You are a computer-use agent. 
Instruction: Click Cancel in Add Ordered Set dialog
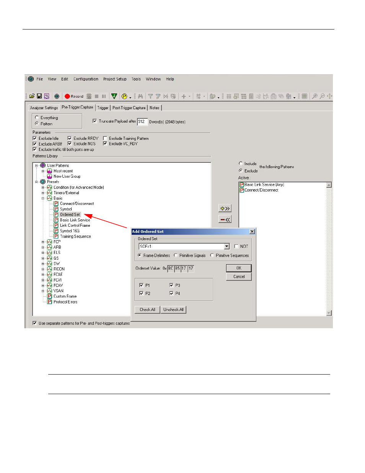point(239,277)
